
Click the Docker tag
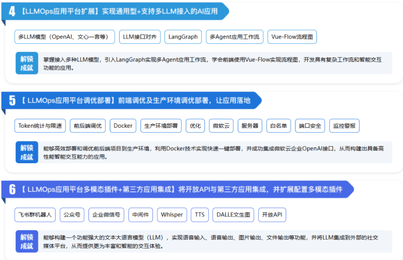coord(123,126)
